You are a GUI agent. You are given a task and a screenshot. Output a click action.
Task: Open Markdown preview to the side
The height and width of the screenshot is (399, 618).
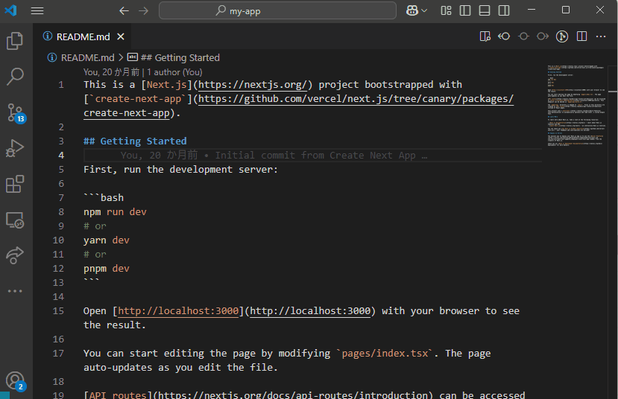click(x=485, y=36)
